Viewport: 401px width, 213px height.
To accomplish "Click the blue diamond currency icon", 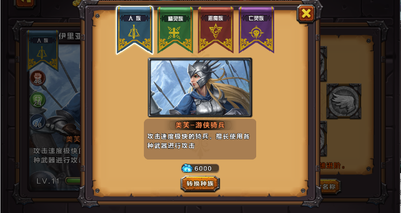I will coord(187,168).
